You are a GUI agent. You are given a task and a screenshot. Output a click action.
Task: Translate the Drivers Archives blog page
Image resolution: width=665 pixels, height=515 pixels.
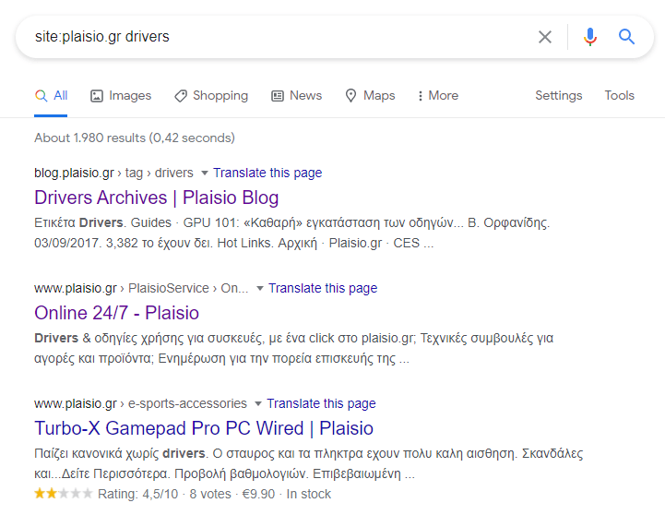click(267, 174)
